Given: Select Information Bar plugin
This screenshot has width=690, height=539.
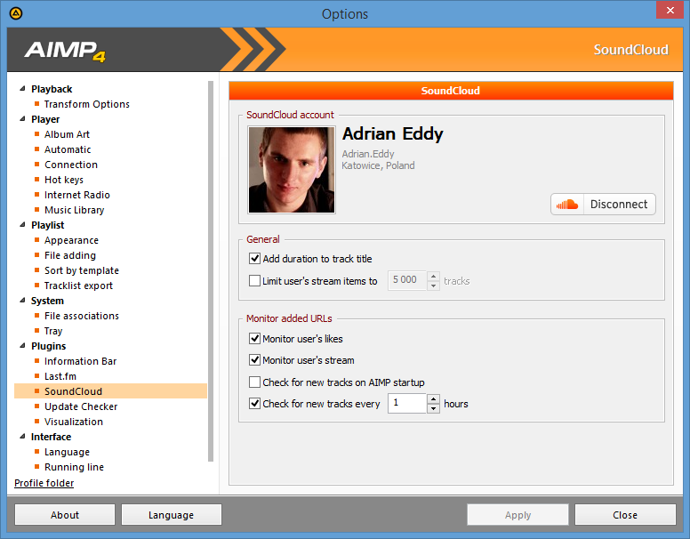Looking at the screenshot, I should point(80,361).
